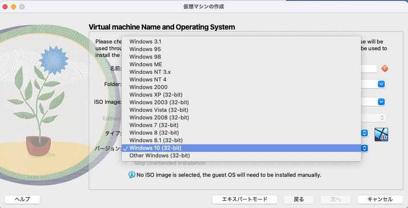408x208 pixels.
Task: Pick Windows 2008 (32-bit)
Action: click(241, 117)
